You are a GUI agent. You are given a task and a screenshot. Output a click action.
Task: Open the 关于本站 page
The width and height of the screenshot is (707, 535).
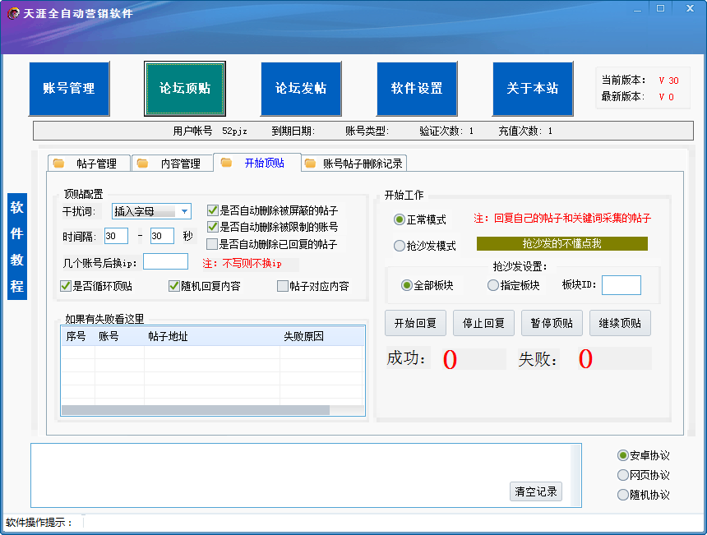pyautogui.click(x=533, y=89)
